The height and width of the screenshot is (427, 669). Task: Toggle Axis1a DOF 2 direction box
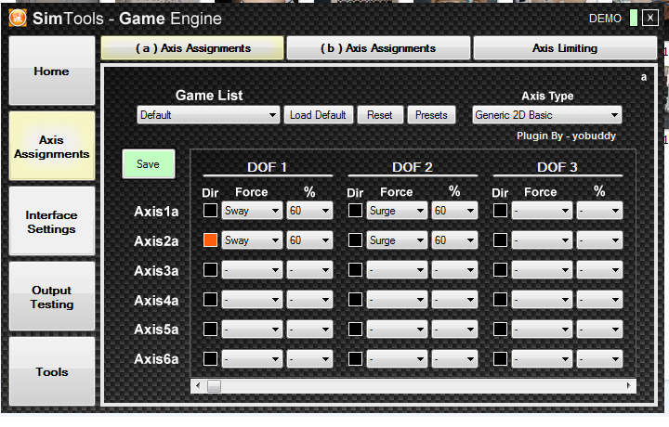click(x=355, y=211)
